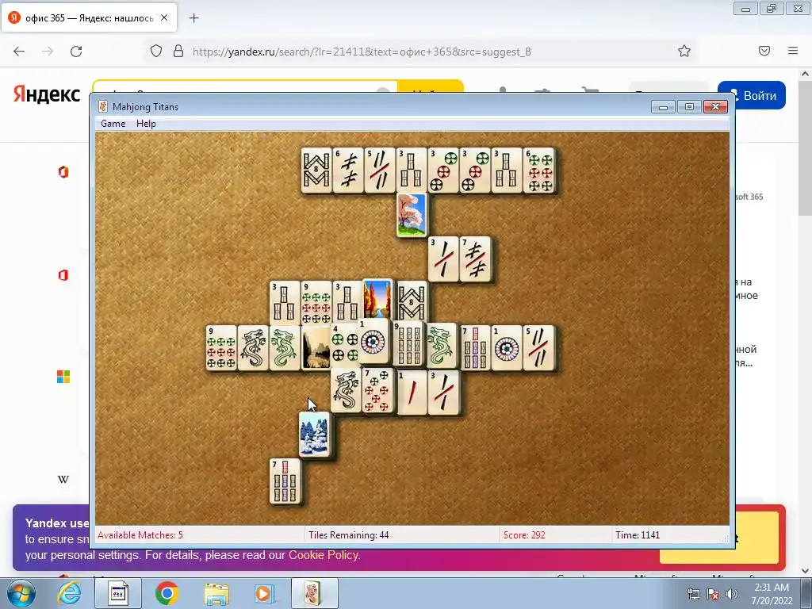Select 1 circle tile overlapping the 4 circles
Image resolution: width=812 pixels, height=609 pixels.
coord(373,341)
